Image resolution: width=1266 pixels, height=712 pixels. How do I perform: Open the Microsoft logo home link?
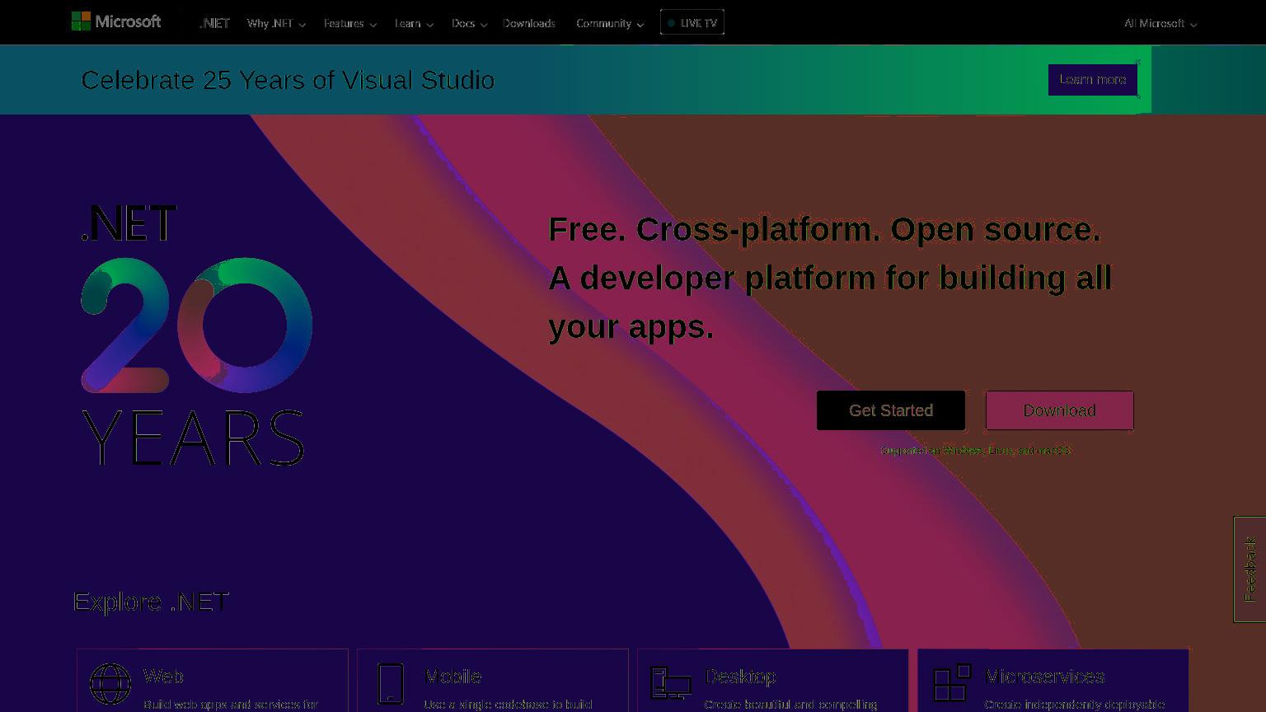point(116,21)
